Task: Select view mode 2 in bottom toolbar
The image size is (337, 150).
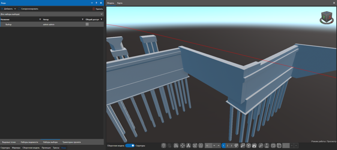Action: click(x=227, y=146)
